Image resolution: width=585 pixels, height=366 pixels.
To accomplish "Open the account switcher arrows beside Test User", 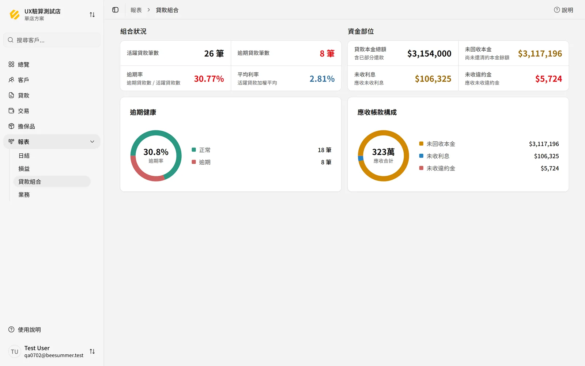I will (92, 351).
